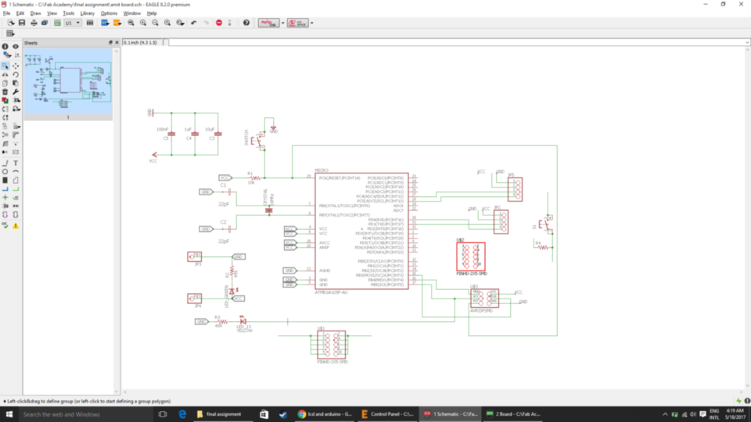751x422 pixels.
Task: Open the Edit menu
Action: tap(20, 13)
